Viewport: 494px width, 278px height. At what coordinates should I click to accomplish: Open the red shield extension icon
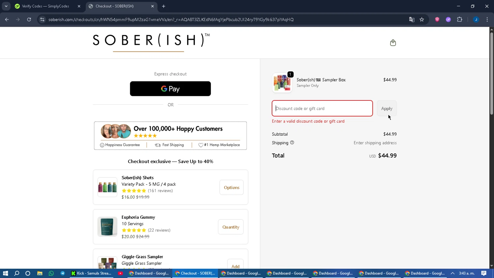click(437, 19)
